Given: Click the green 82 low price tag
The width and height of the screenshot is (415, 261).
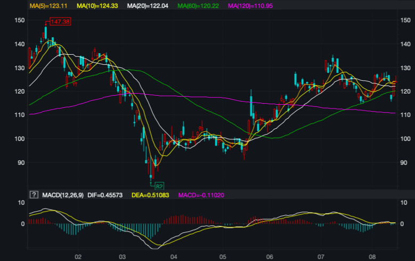Looking at the screenshot, I should coord(159,186).
